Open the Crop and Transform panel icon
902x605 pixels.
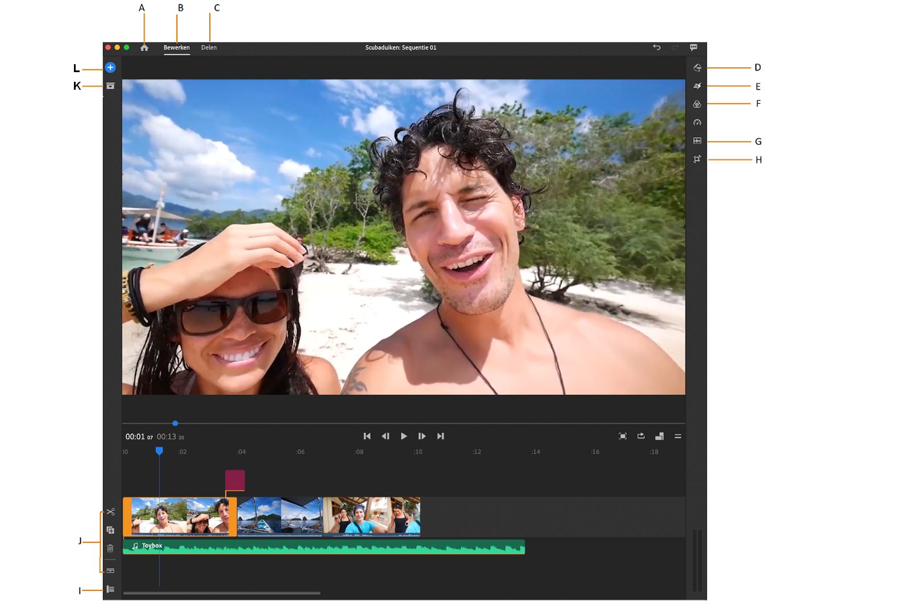coord(697,160)
